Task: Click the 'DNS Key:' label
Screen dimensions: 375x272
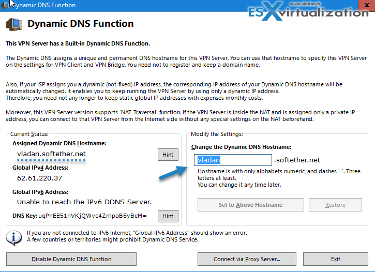Action: click(25, 216)
